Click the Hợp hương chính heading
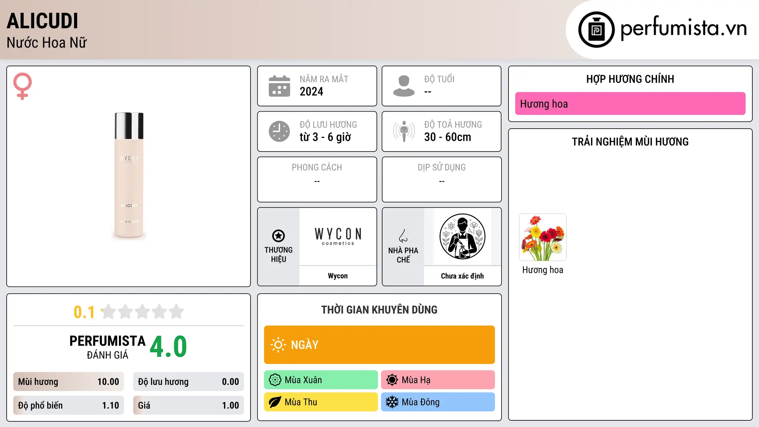759x427 pixels. [x=630, y=79]
